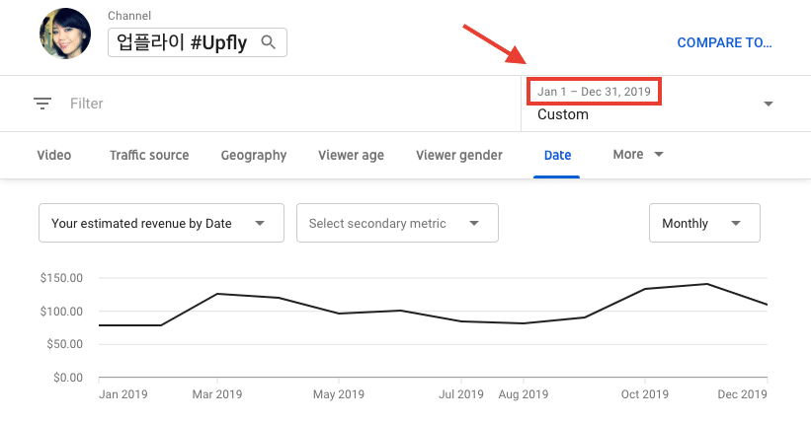The height and width of the screenshot is (422, 811).
Task: Switch to the Traffic source tab
Action: (149, 155)
